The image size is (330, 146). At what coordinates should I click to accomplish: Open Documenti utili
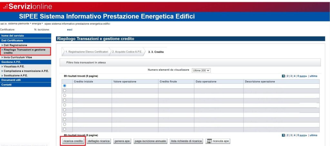point(25,80)
